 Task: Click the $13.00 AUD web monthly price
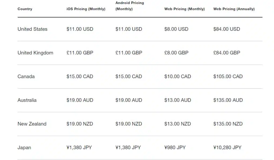[x=178, y=100]
